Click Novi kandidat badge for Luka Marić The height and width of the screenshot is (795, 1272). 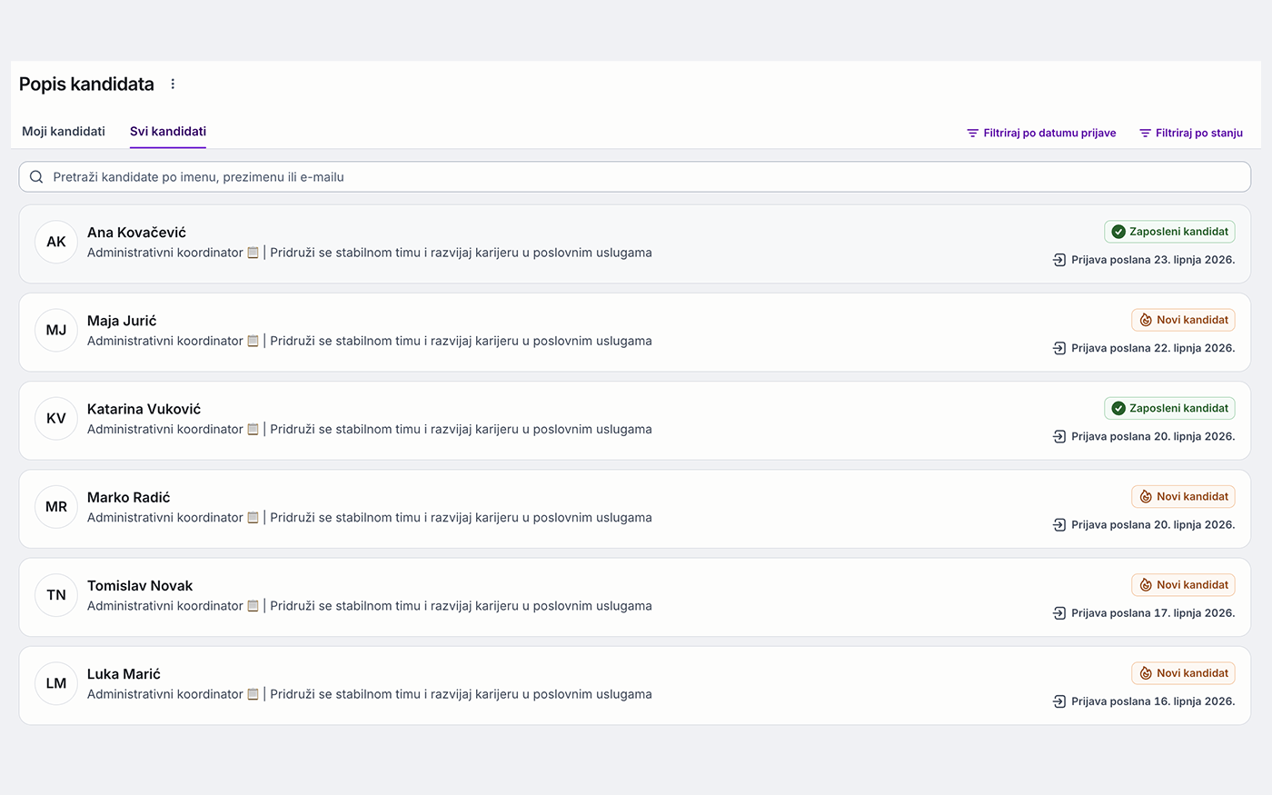1183,672
